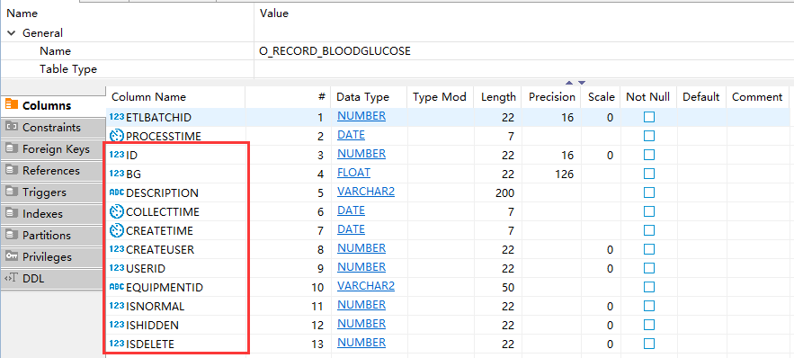Screen dimensions: 794x358
Task: Click the key icon on Privileges tab
Action: click(x=12, y=256)
